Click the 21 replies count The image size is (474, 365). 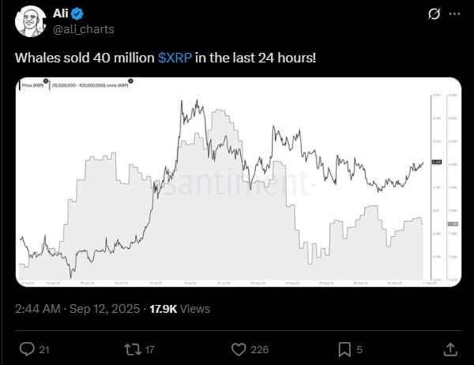click(45, 348)
